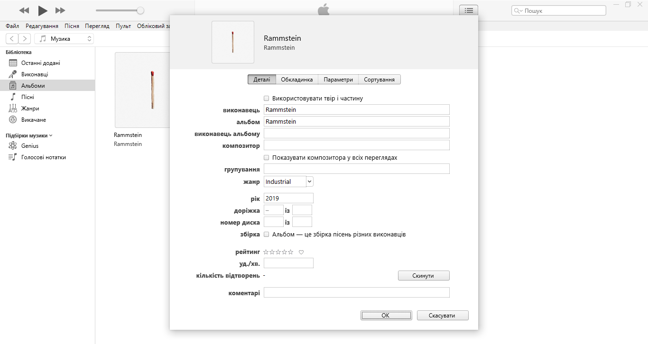Open the Файл menu
Image resolution: width=648 pixels, height=344 pixels.
(x=12, y=26)
